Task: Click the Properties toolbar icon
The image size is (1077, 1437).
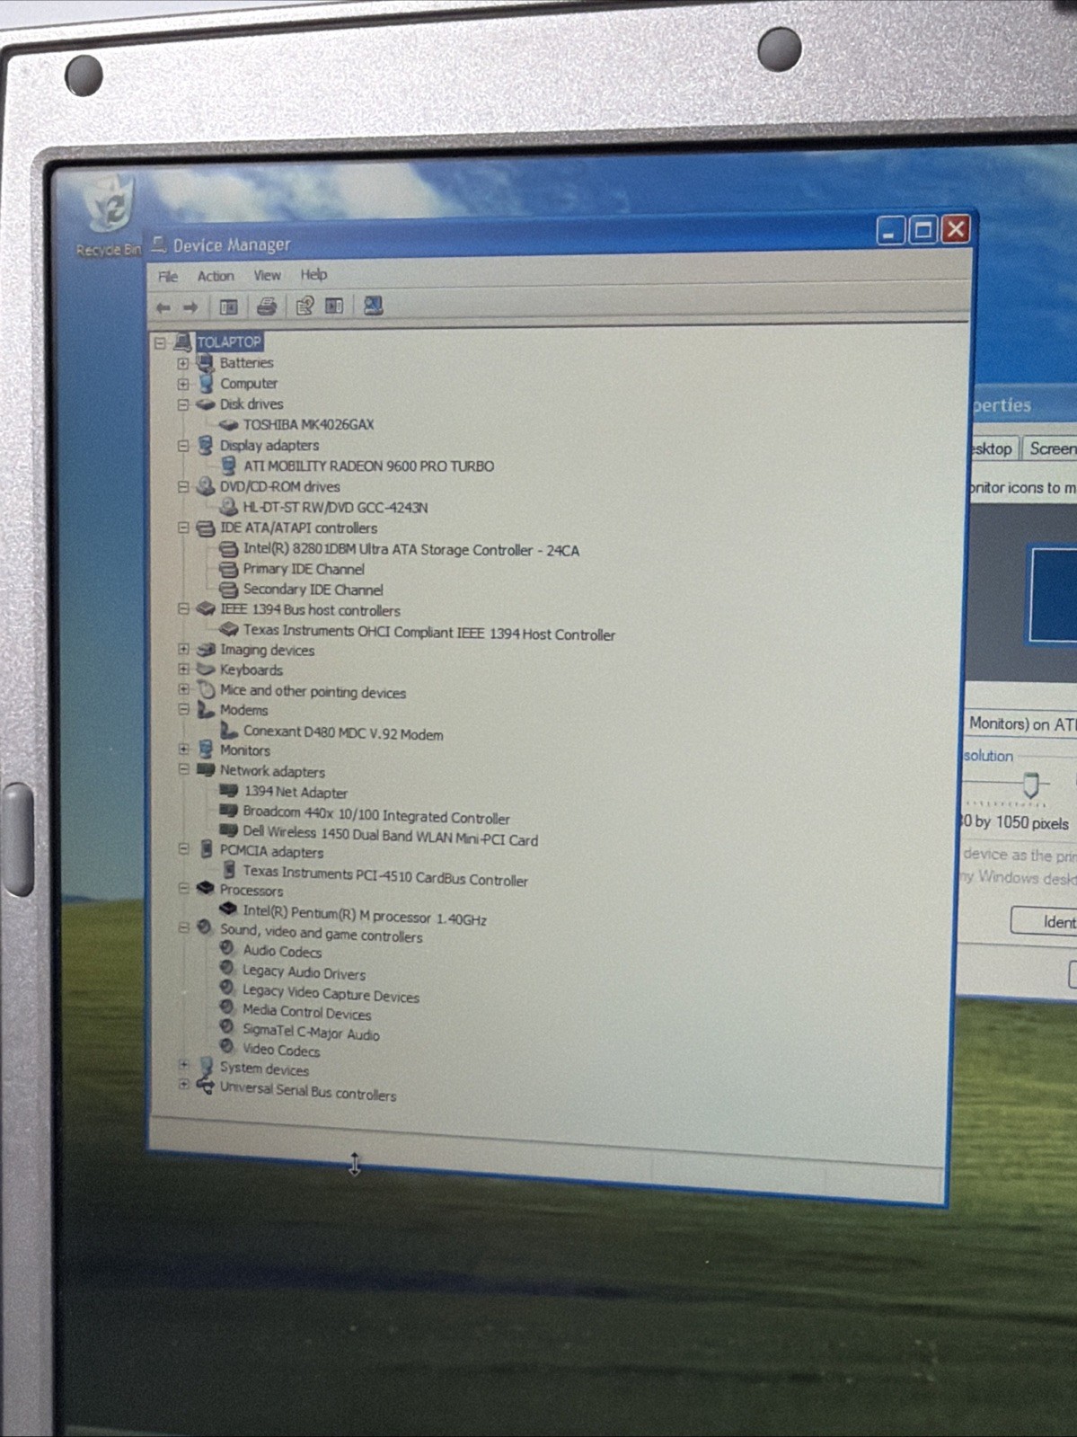Action: click(305, 306)
